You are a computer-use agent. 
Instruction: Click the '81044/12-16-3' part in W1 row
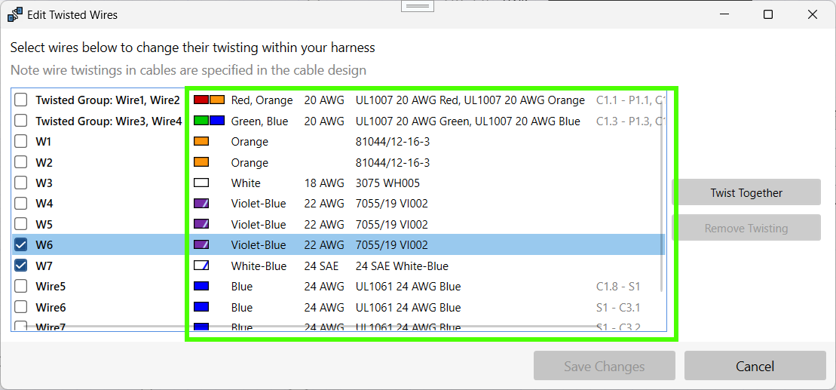coord(393,142)
